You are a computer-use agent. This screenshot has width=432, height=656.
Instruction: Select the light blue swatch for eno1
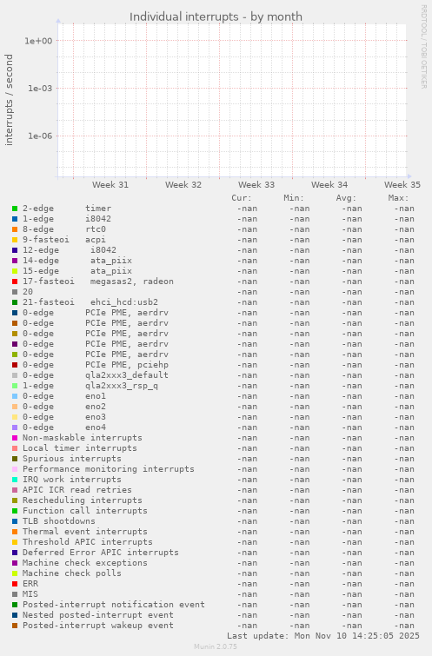coord(15,396)
